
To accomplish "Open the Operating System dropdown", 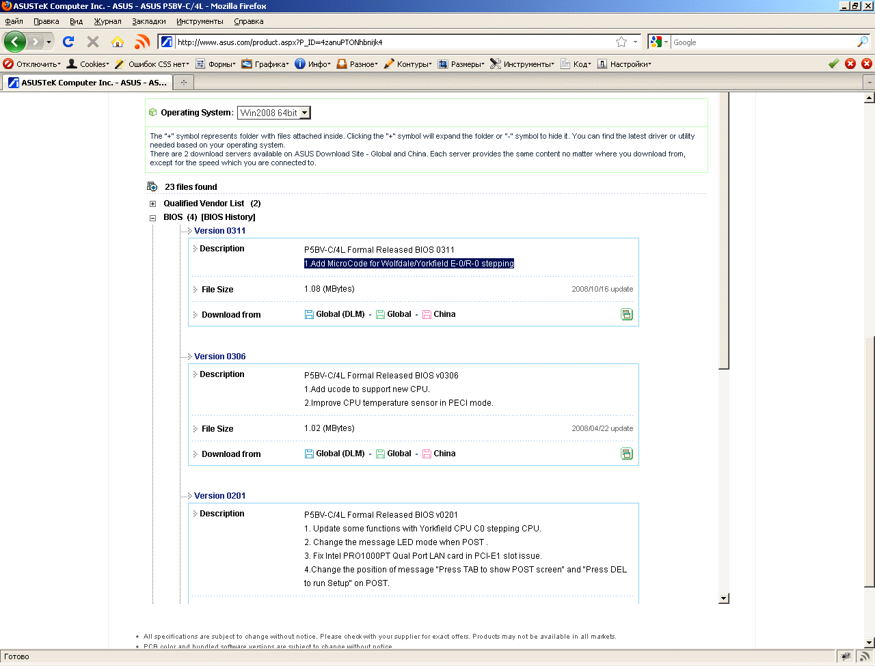I will [274, 113].
